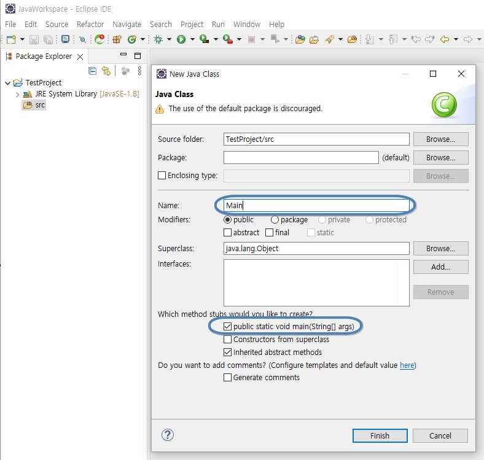Check the Enclosing type checkbox
Viewport: 484px width, 460px height.
162,176
